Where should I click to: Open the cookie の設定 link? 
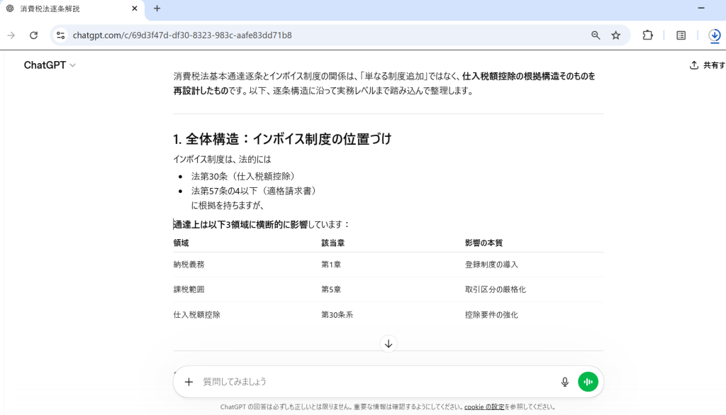coord(484,407)
